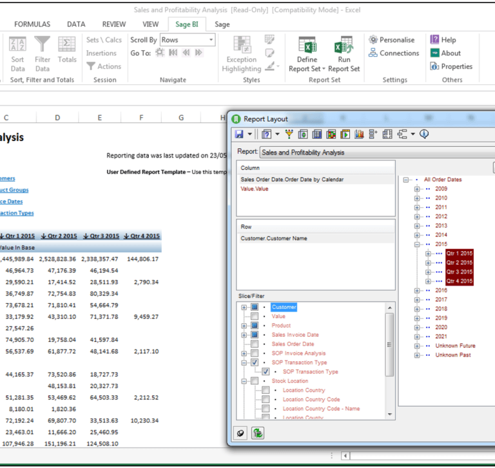Click the Slice/Filter list scrollbar thumb

click(389, 344)
